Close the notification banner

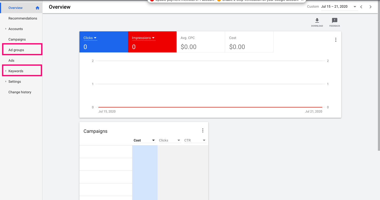tap(302, 1)
